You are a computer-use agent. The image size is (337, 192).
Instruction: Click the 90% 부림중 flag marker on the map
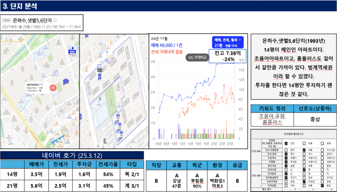tap(72, 52)
